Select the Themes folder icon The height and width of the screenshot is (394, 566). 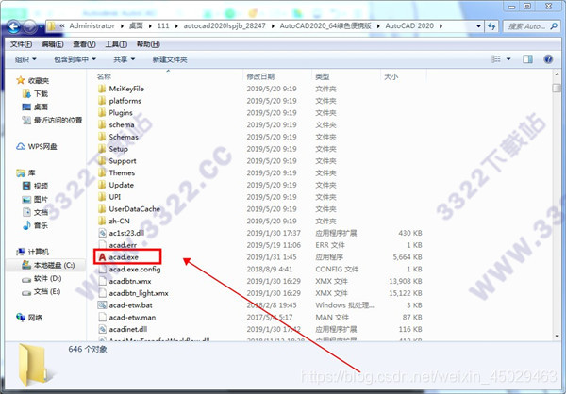coord(102,172)
